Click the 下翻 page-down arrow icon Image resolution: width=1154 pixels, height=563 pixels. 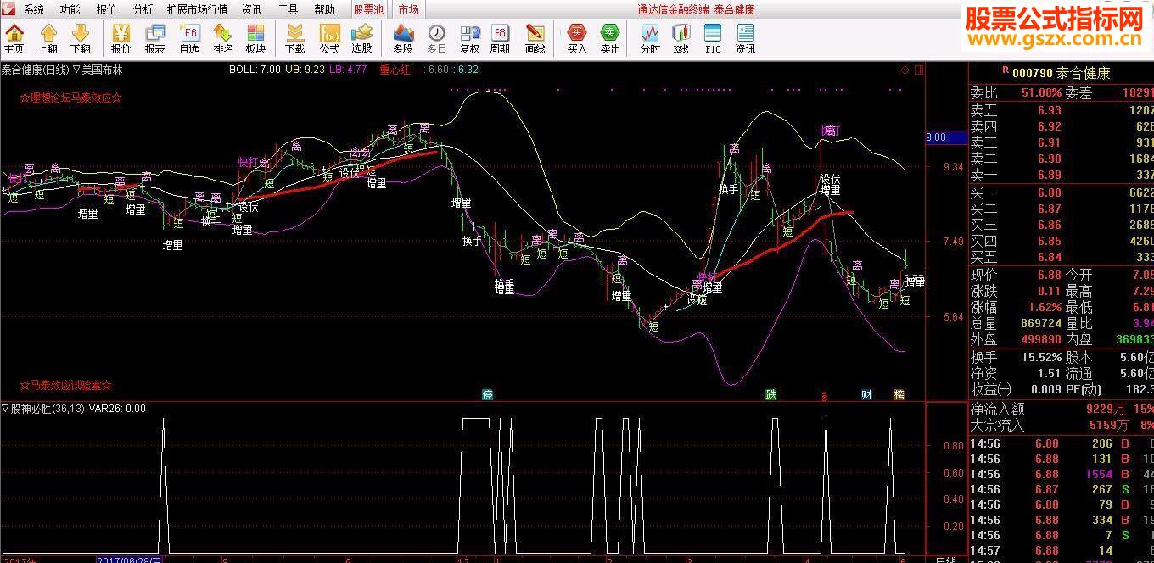(x=80, y=39)
